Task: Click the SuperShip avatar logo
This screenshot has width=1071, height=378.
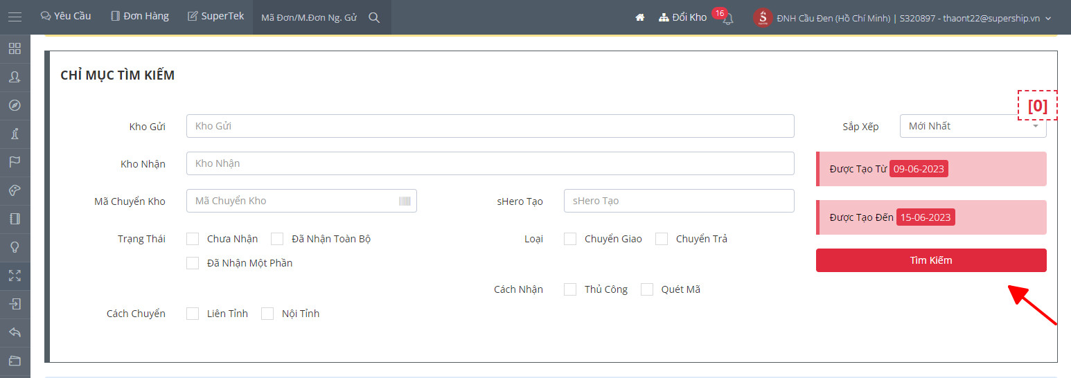Action: [x=763, y=17]
